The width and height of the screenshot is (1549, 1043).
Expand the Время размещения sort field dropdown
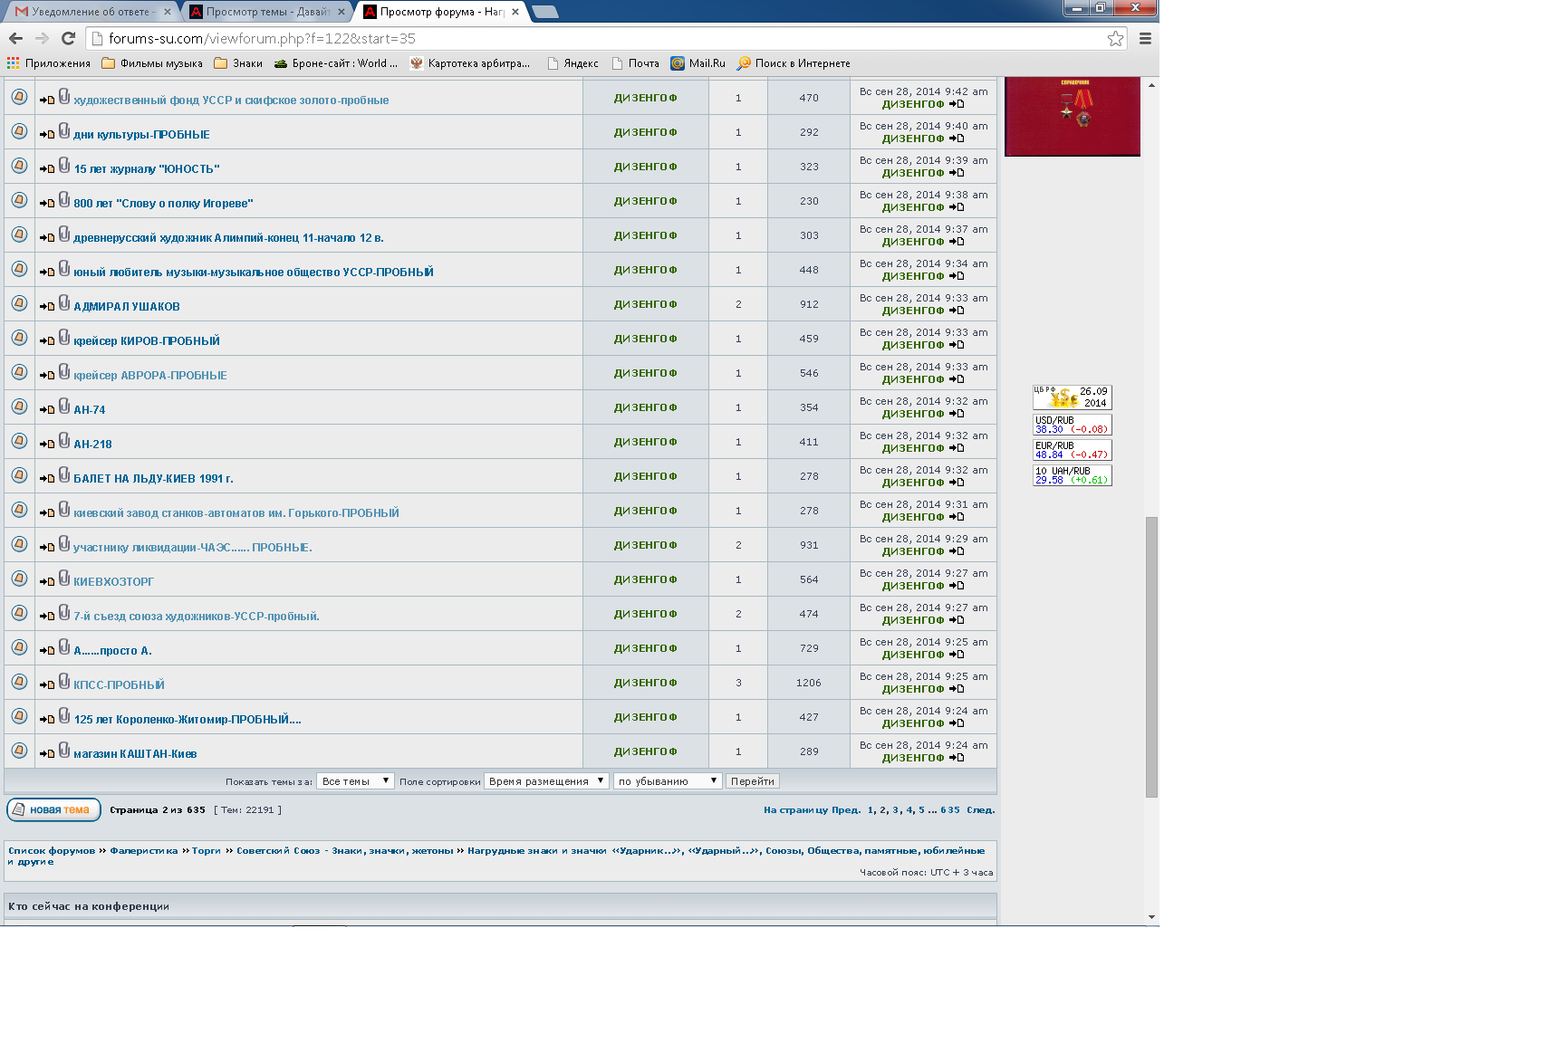coord(546,781)
